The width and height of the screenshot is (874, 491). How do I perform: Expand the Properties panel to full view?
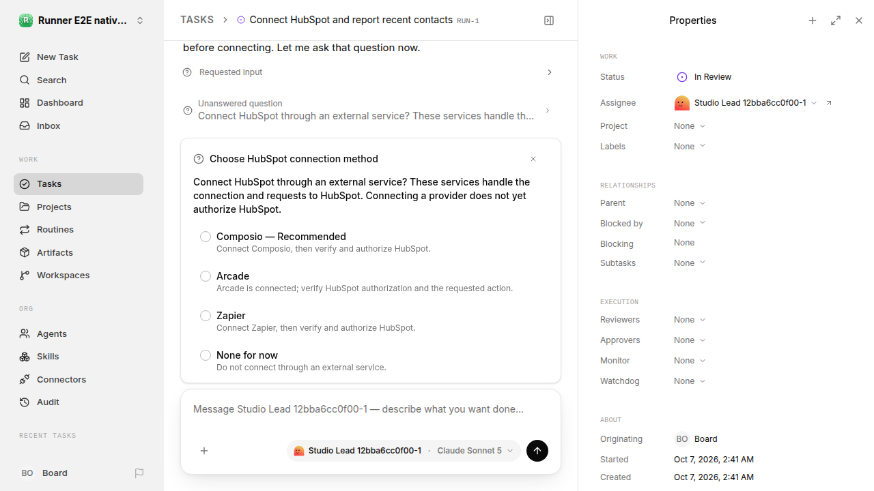pos(836,20)
